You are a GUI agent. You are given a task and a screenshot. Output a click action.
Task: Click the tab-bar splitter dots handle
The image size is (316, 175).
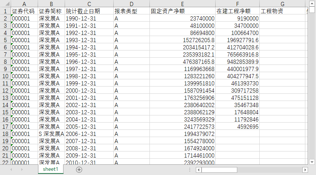pyautogui.click(x=190, y=170)
